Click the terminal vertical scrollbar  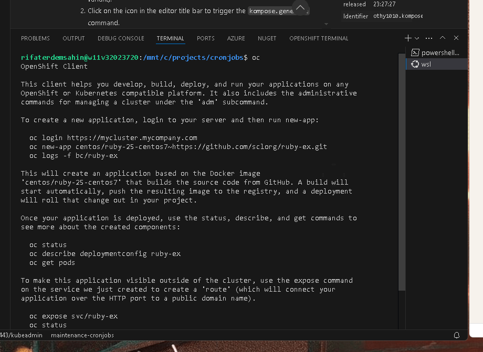[x=402, y=172]
